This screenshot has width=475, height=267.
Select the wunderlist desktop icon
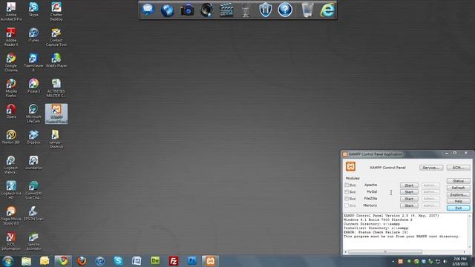click(x=33, y=162)
